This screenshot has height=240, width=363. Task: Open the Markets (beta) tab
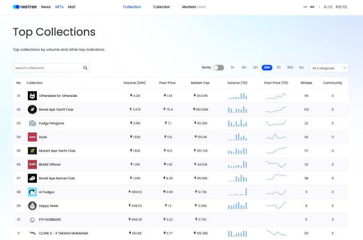pos(193,7)
